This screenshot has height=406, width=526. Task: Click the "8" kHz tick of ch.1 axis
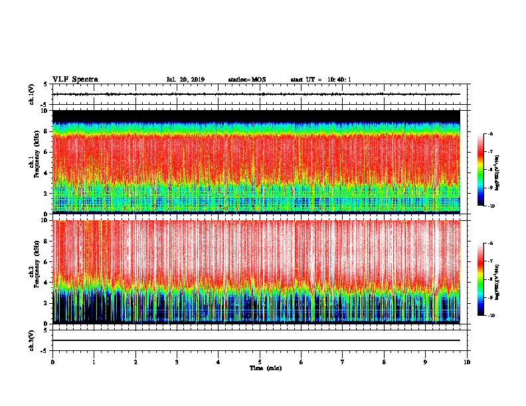point(47,131)
